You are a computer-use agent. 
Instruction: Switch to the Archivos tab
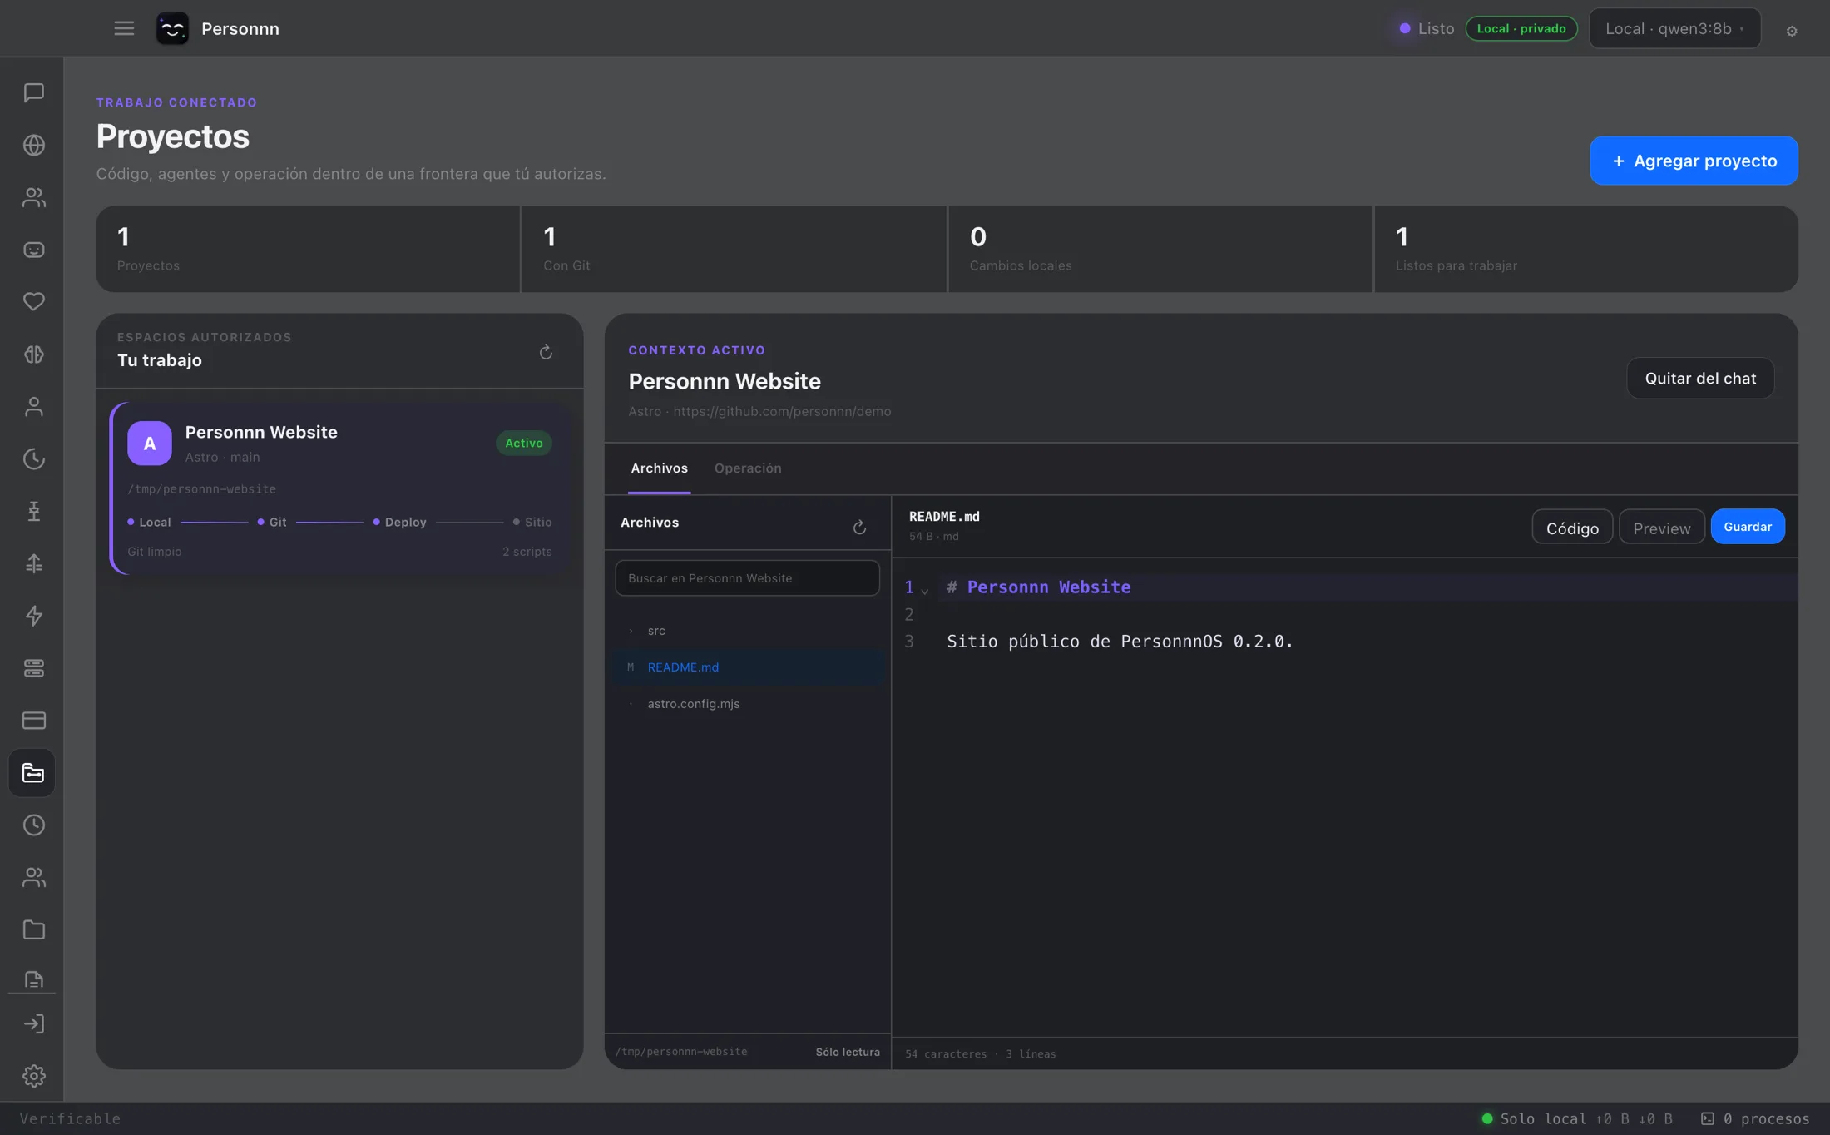659,468
